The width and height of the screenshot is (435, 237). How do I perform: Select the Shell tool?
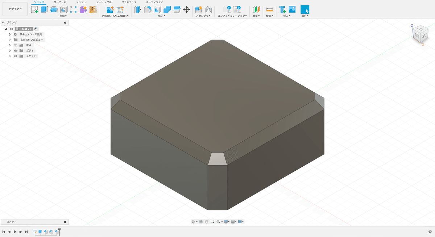157,9
